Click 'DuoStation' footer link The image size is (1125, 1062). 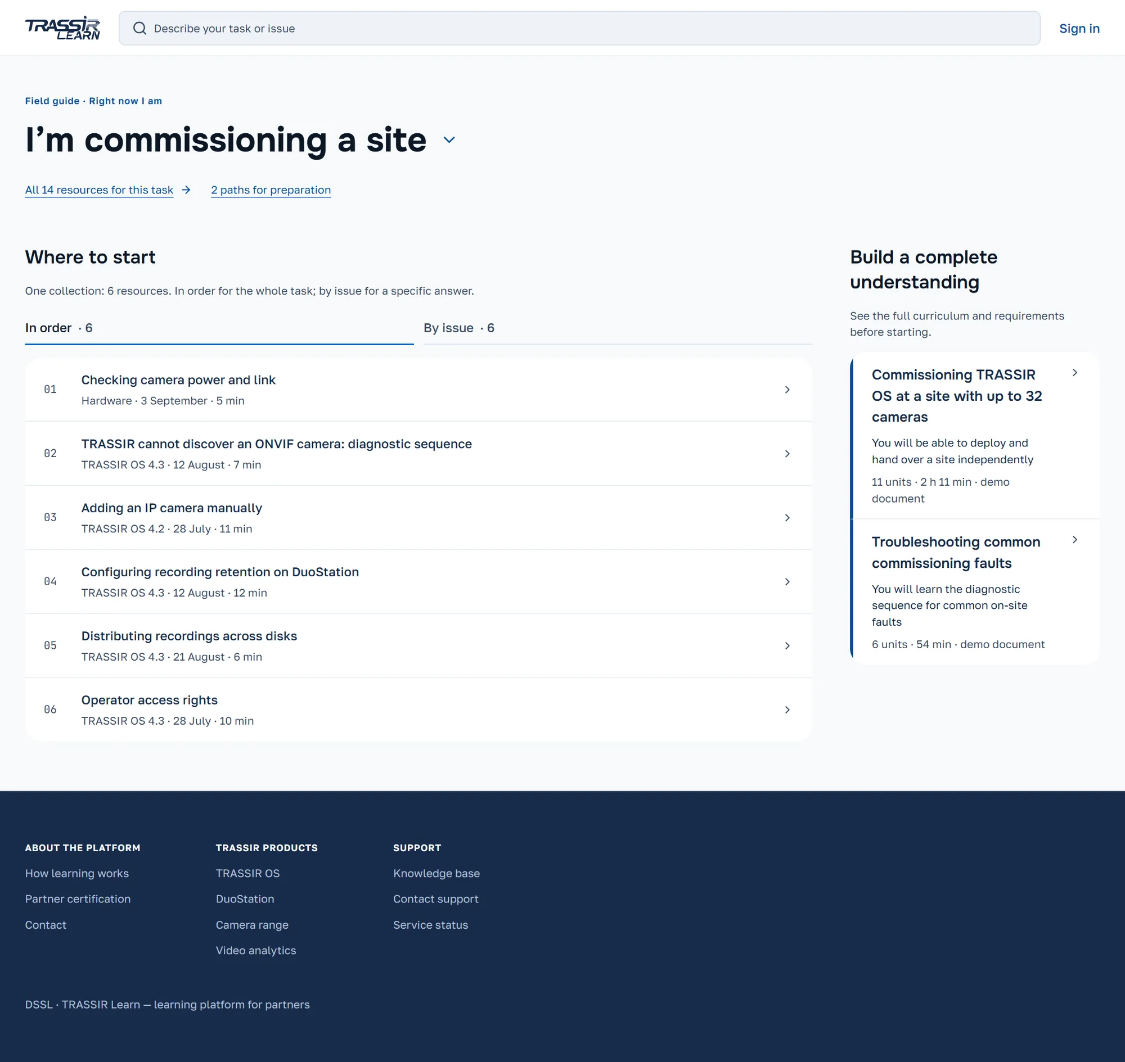coord(245,899)
